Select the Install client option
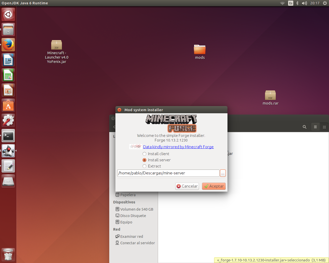The height and width of the screenshot is (263, 329). click(156, 154)
